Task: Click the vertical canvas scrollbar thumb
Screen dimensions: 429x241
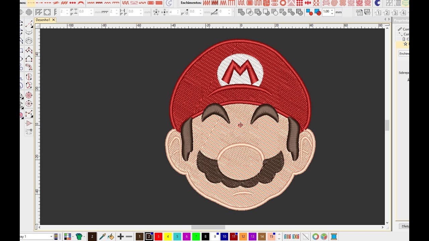Action: pos(387,126)
